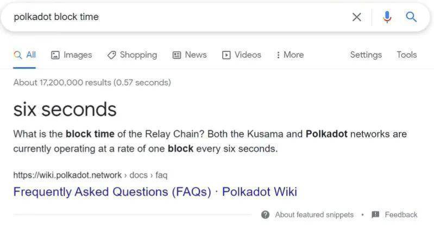Select the All results tab
Screen dimensions: 434x225
(24, 55)
